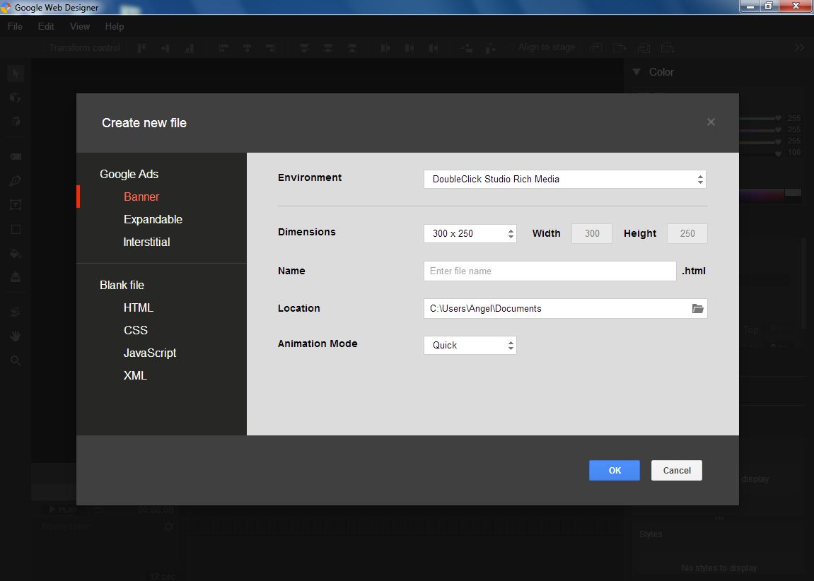Screen dimensions: 814x581
Task: Choose CSS under Blank file
Action: pos(136,330)
